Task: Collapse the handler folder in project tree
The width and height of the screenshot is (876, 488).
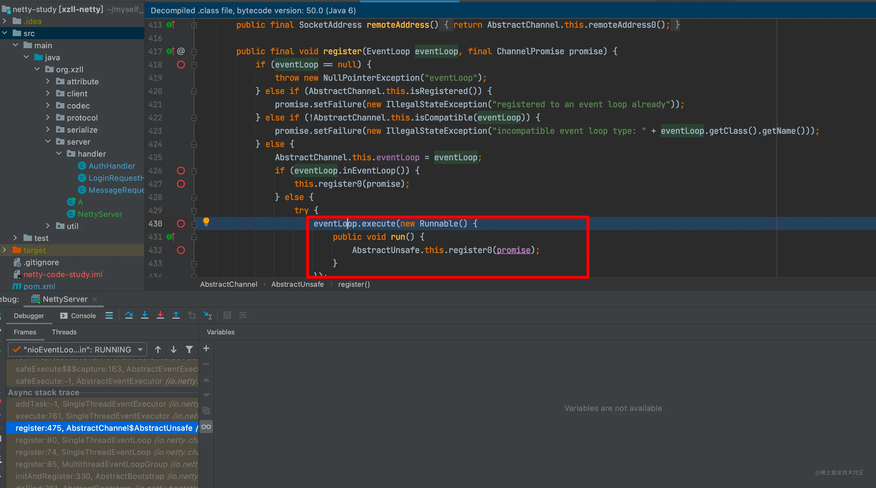Action: pos(58,154)
